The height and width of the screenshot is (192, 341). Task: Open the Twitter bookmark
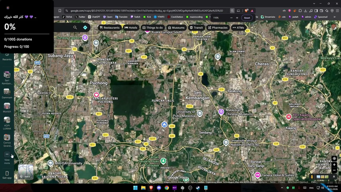coord(80,17)
